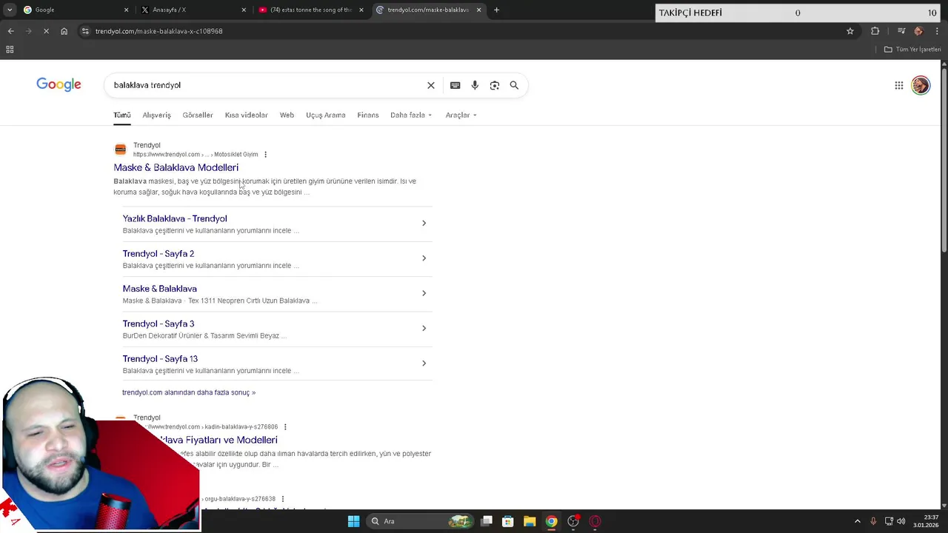
Task: Open trendyol.com alanından daha fazla sonuç link
Action: point(189,392)
